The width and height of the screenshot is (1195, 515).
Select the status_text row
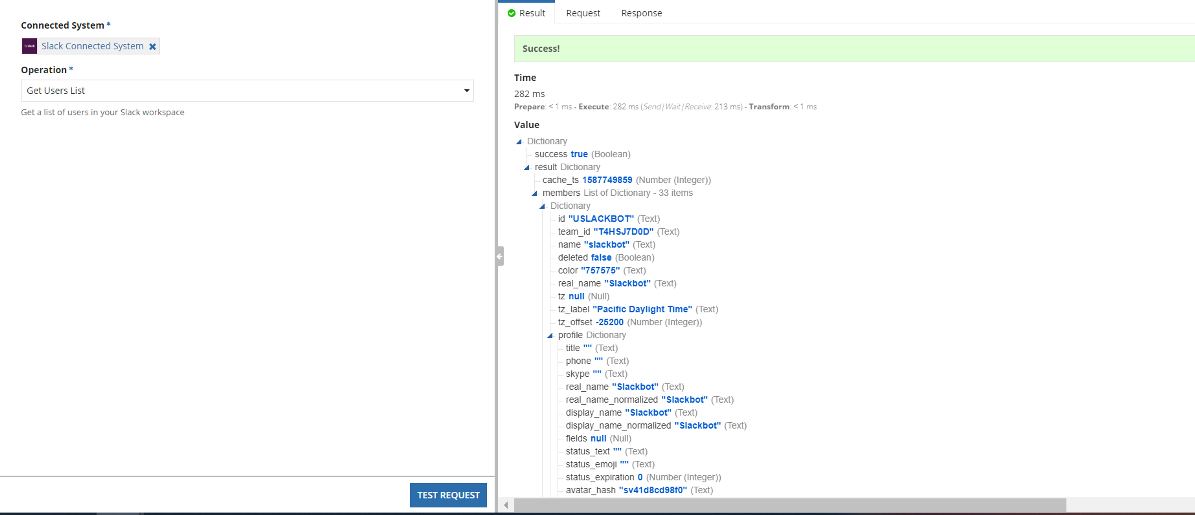click(606, 452)
